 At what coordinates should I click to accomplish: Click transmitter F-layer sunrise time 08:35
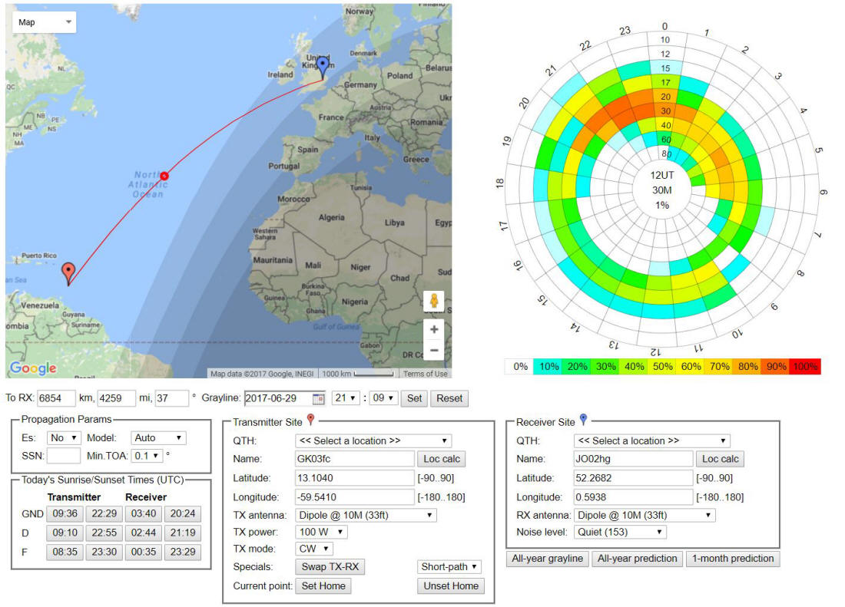click(65, 552)
